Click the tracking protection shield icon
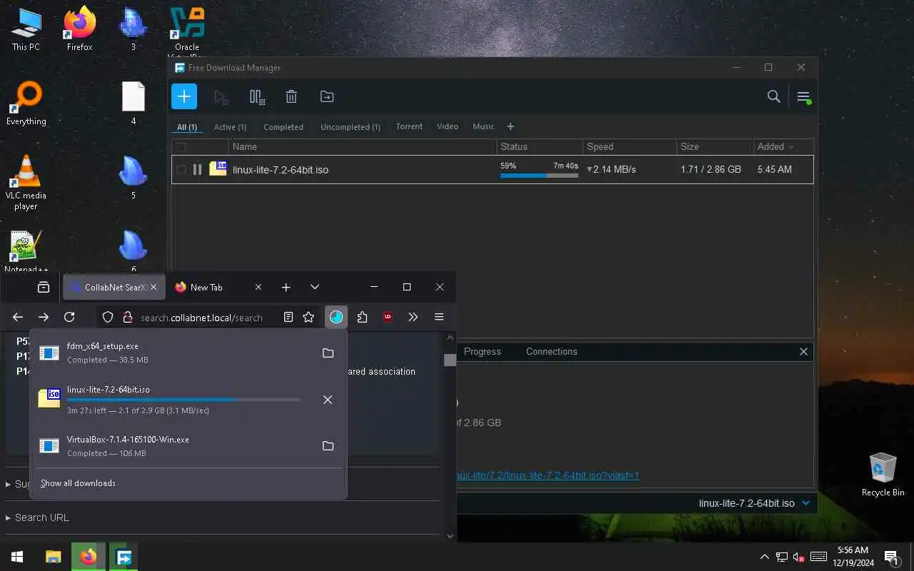The image size is (914, 571). (108, 317)
